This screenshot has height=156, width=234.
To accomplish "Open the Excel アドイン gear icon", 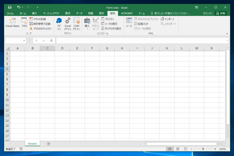I will pyautogui.click(x=68, y=20).
